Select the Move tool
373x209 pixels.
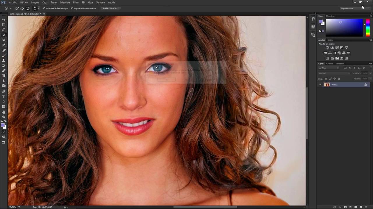[x=4, y=19]
